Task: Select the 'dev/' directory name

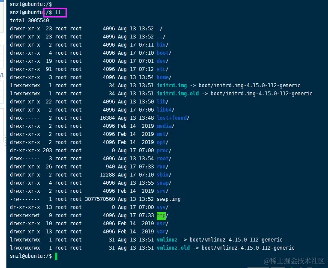Action: [x=163, y=61]
